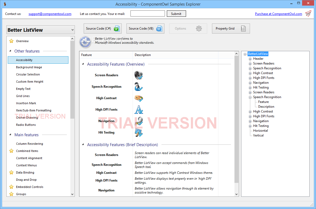Click feature list scrollbar down arrow
Screen dimensions: 316x209
[x=236, y=194]
